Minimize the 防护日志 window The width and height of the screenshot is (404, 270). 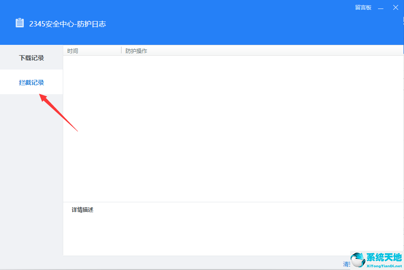coord(381,8)
